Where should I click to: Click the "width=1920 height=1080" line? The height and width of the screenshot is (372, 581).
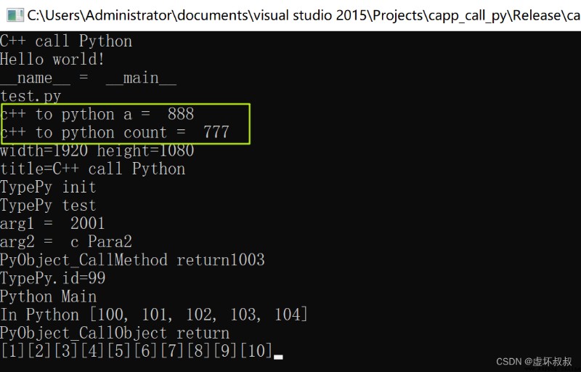(97, 151)
